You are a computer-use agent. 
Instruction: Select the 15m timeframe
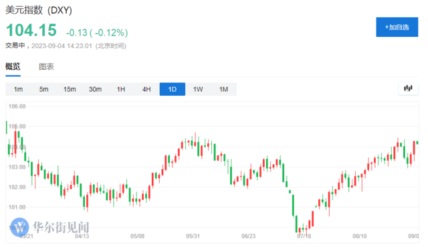click(x=70, y=89)
